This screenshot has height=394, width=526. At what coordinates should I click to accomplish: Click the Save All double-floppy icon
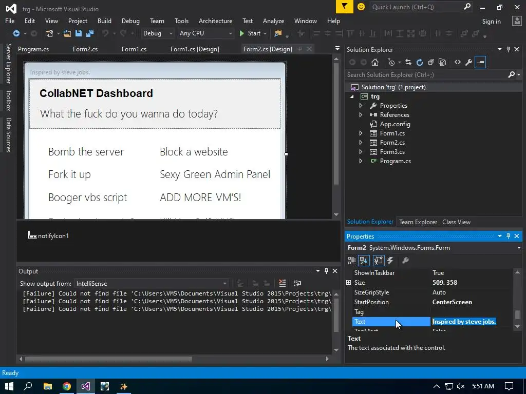tap(89, 33)
